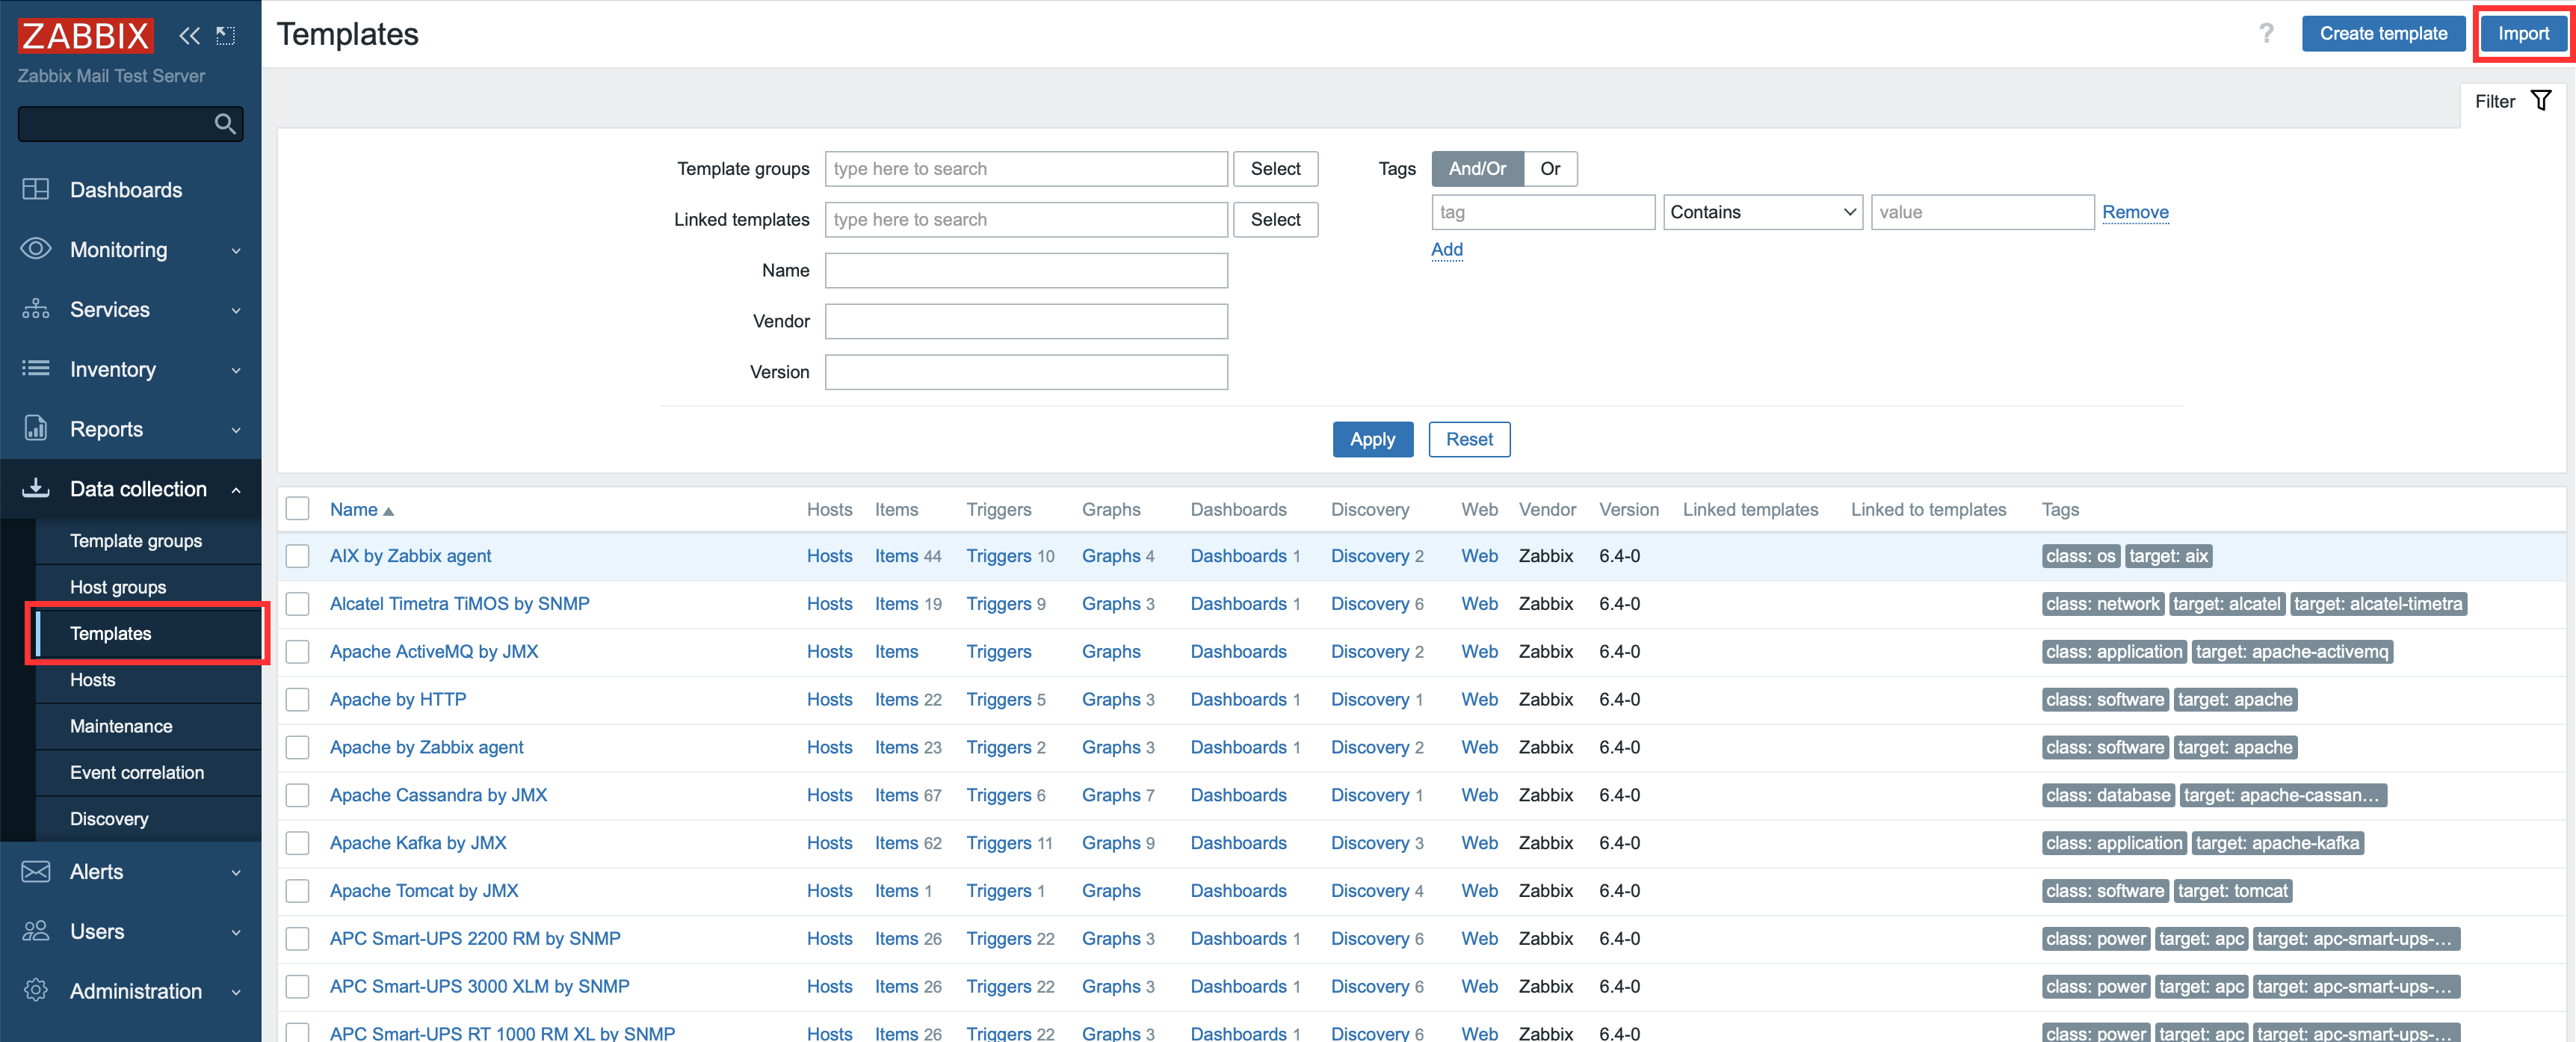Open Template groups submenu item
Viewport: 2576px width, 1042px height.
(x=136, y=541)
